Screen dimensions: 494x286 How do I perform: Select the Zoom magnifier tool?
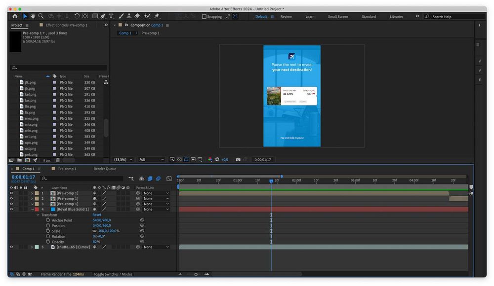point(41,16)
